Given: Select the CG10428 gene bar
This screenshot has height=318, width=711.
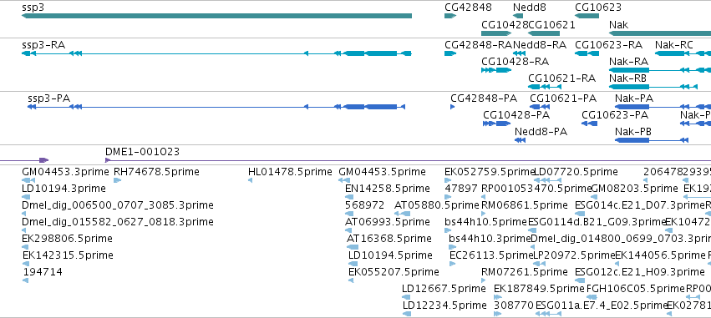Looking at the screenshot, I should (496, 33).
